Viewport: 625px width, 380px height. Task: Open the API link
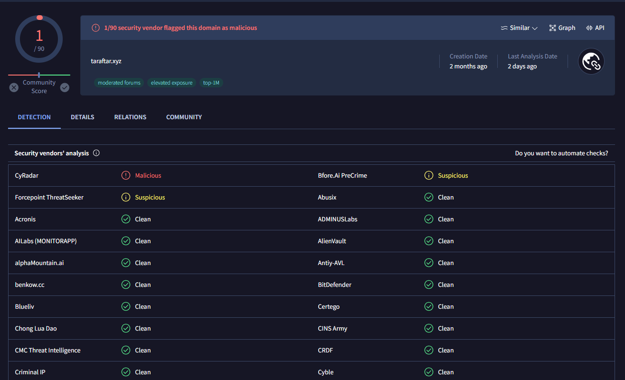pos(596,28)
